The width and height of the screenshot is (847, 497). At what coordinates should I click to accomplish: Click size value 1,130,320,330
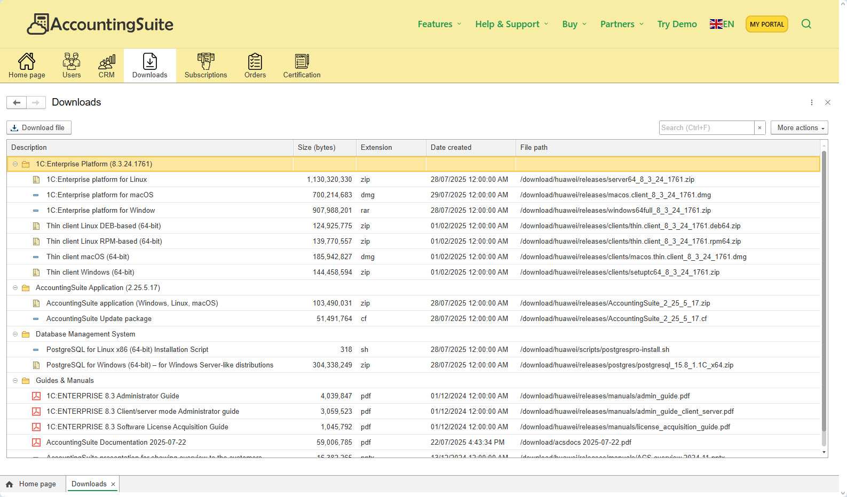329,180
